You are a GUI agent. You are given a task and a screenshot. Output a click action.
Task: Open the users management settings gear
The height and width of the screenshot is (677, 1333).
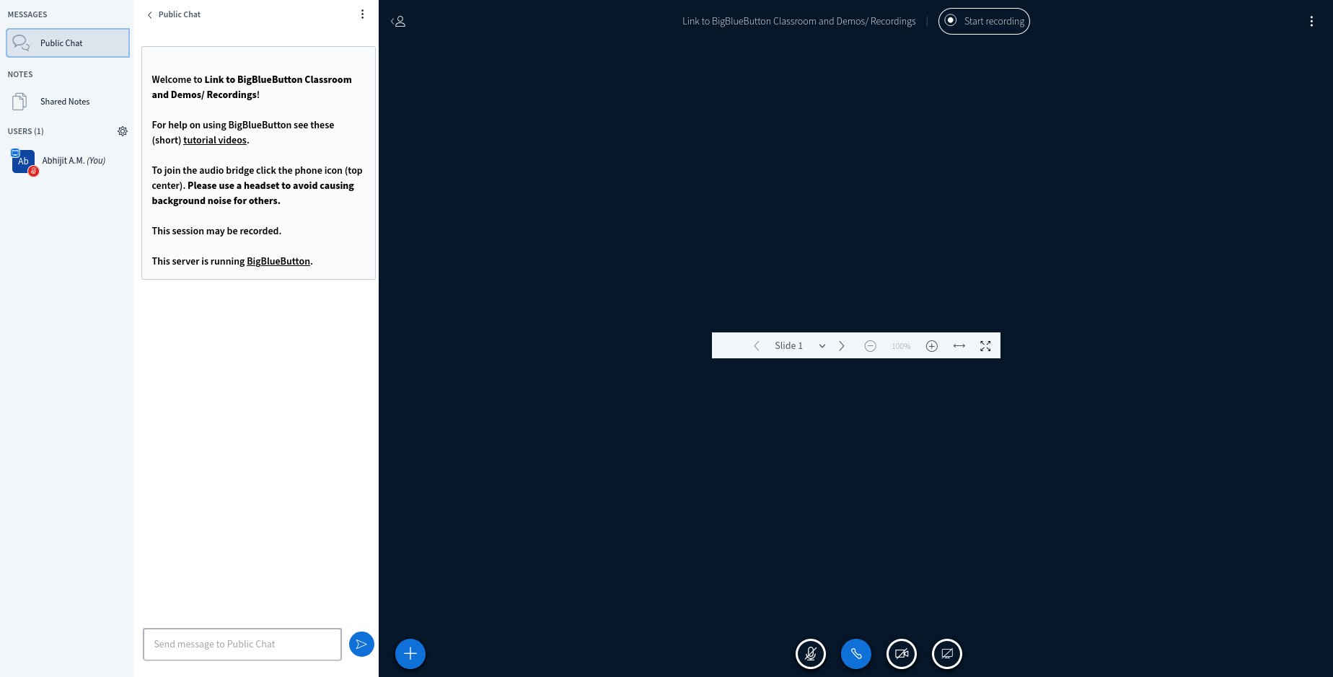[123, 131]
